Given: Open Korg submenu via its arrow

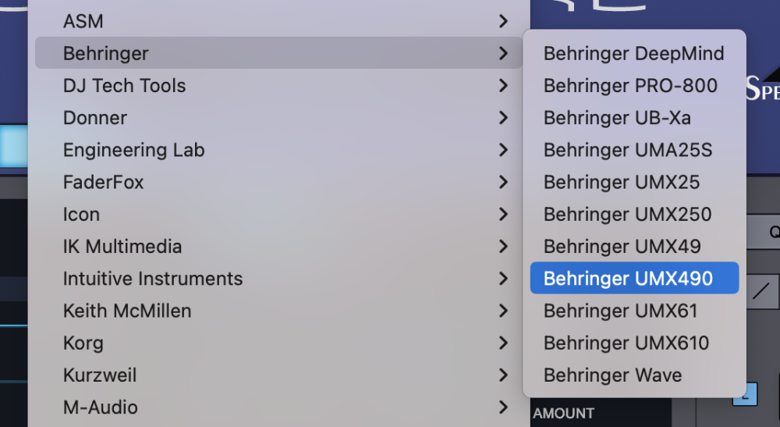Looking at the screenshot, I should 504,343.
